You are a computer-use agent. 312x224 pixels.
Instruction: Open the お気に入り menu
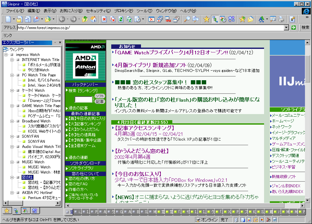(71, 11)
